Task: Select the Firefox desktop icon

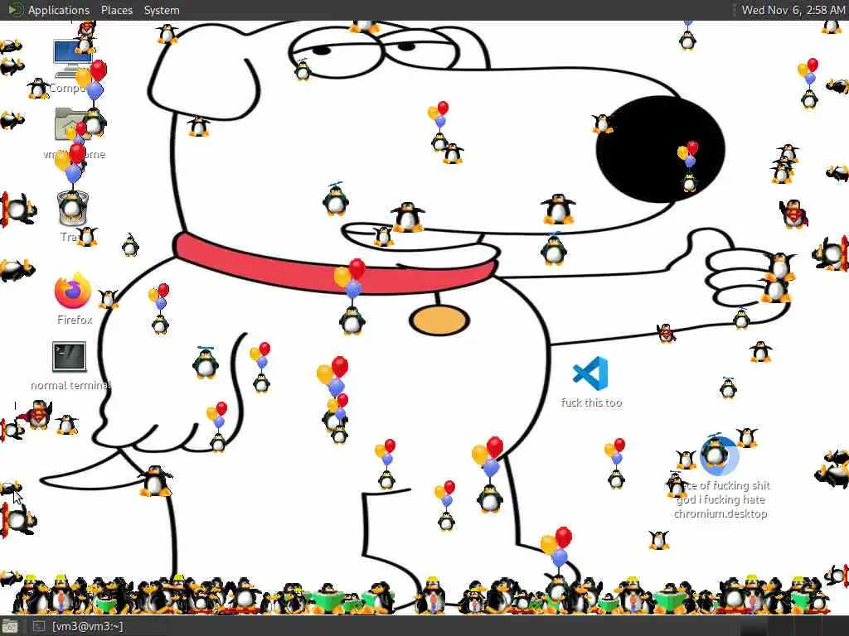Action: (x=73, y=291)
